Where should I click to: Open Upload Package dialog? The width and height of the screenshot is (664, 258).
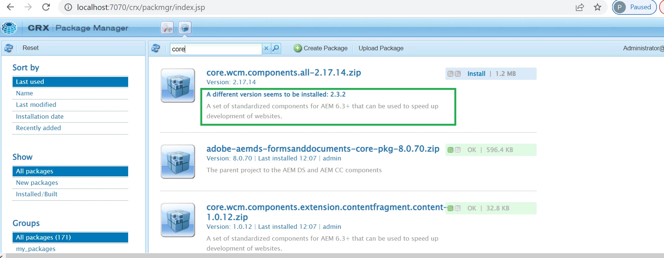click(x=381, y=48)
